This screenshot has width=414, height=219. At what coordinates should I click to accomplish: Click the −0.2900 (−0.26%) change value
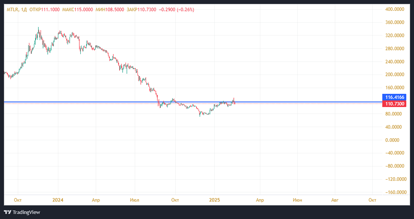[176, 10]
